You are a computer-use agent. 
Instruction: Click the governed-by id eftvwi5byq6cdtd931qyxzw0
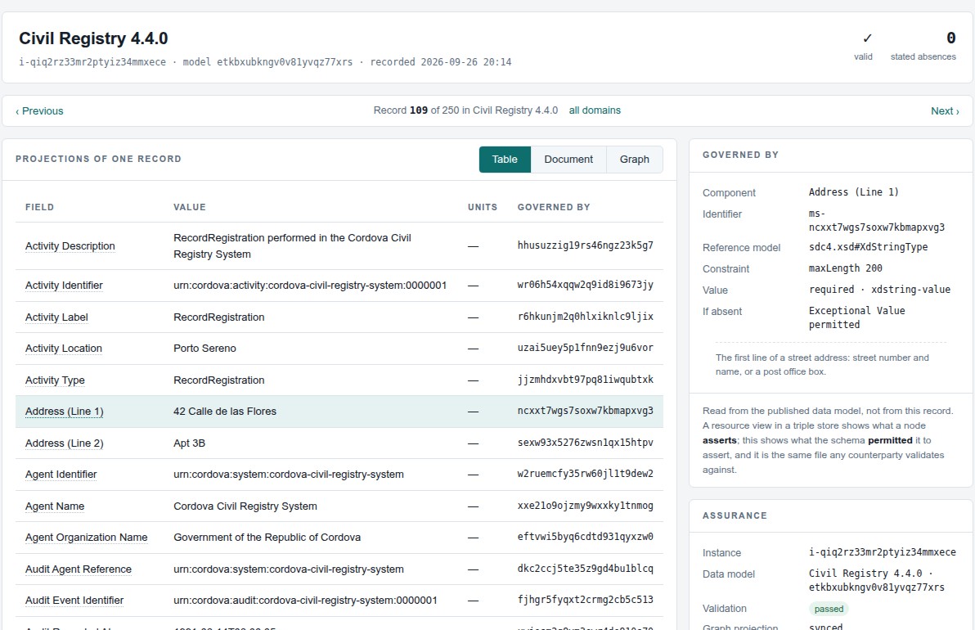click(585, 537)
